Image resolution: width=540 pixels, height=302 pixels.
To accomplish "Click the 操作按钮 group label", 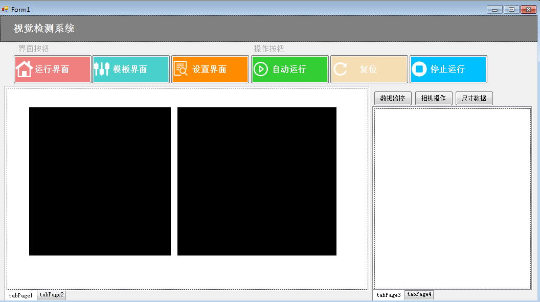I will (269, 49).
